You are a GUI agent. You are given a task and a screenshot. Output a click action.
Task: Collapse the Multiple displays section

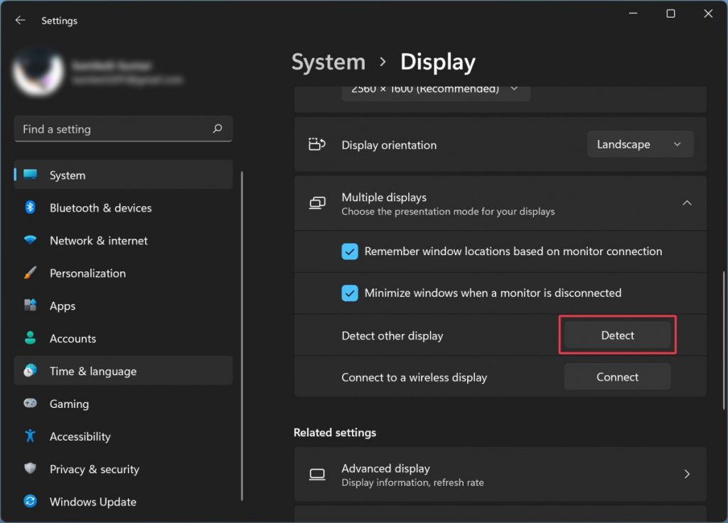click(x=687, y=203)
